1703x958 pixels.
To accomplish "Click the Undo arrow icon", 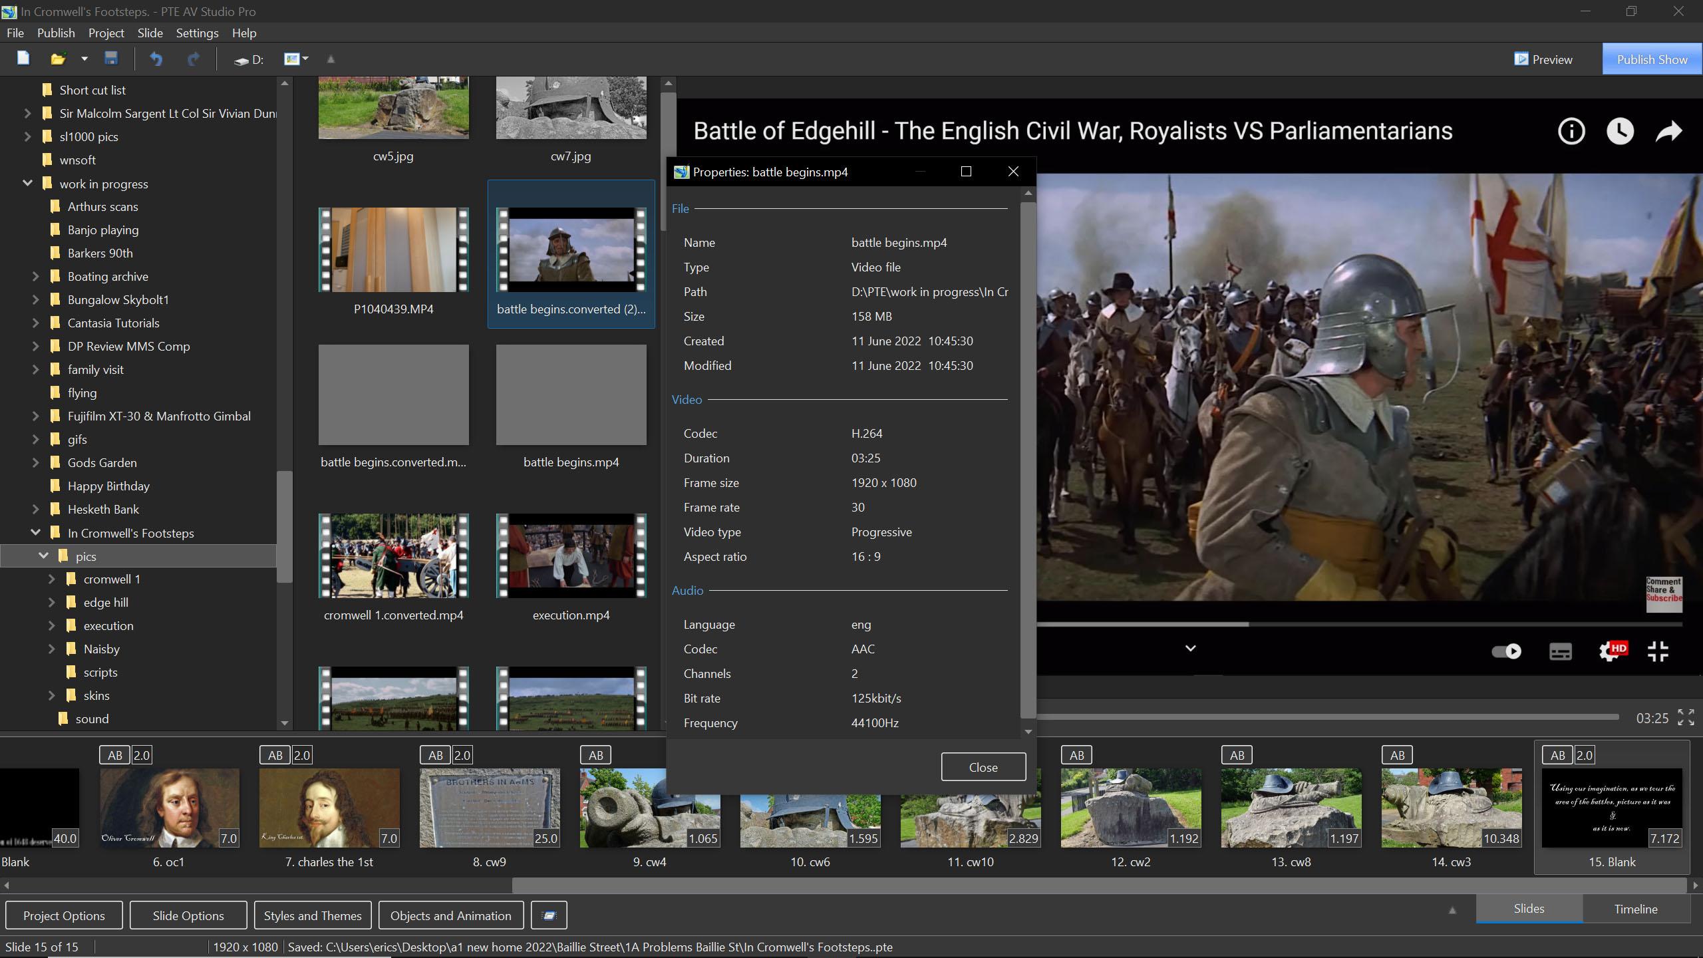I will 156,59.
